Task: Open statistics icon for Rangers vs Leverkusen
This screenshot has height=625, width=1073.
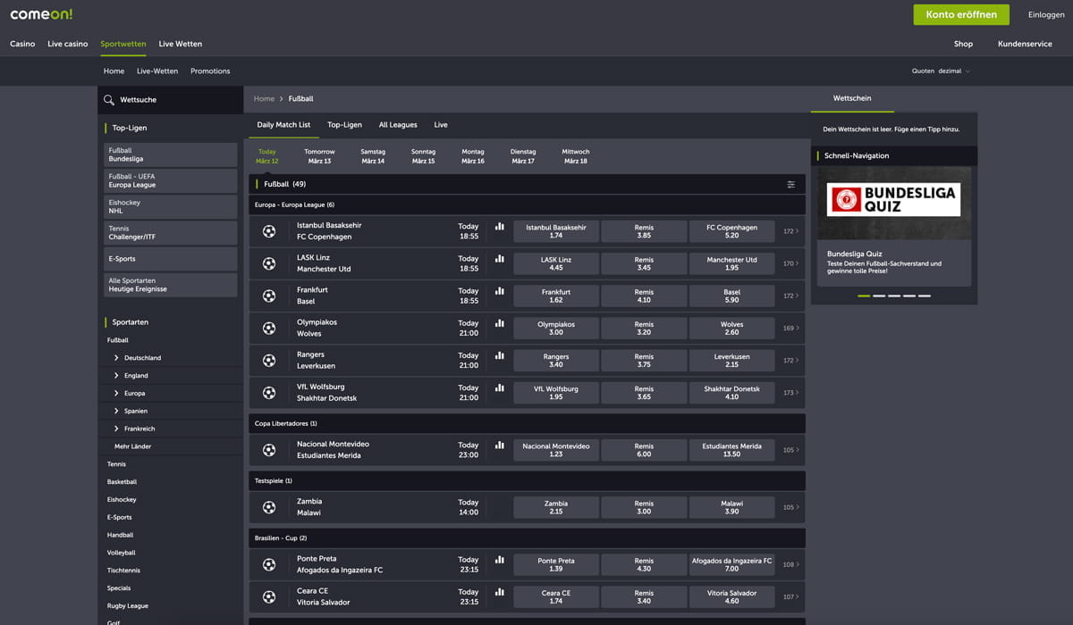Action: [x=499, y=354]
